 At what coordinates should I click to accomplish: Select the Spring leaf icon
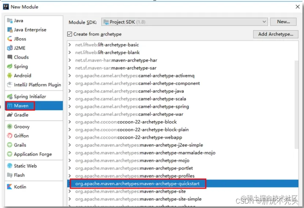[10, 66]
